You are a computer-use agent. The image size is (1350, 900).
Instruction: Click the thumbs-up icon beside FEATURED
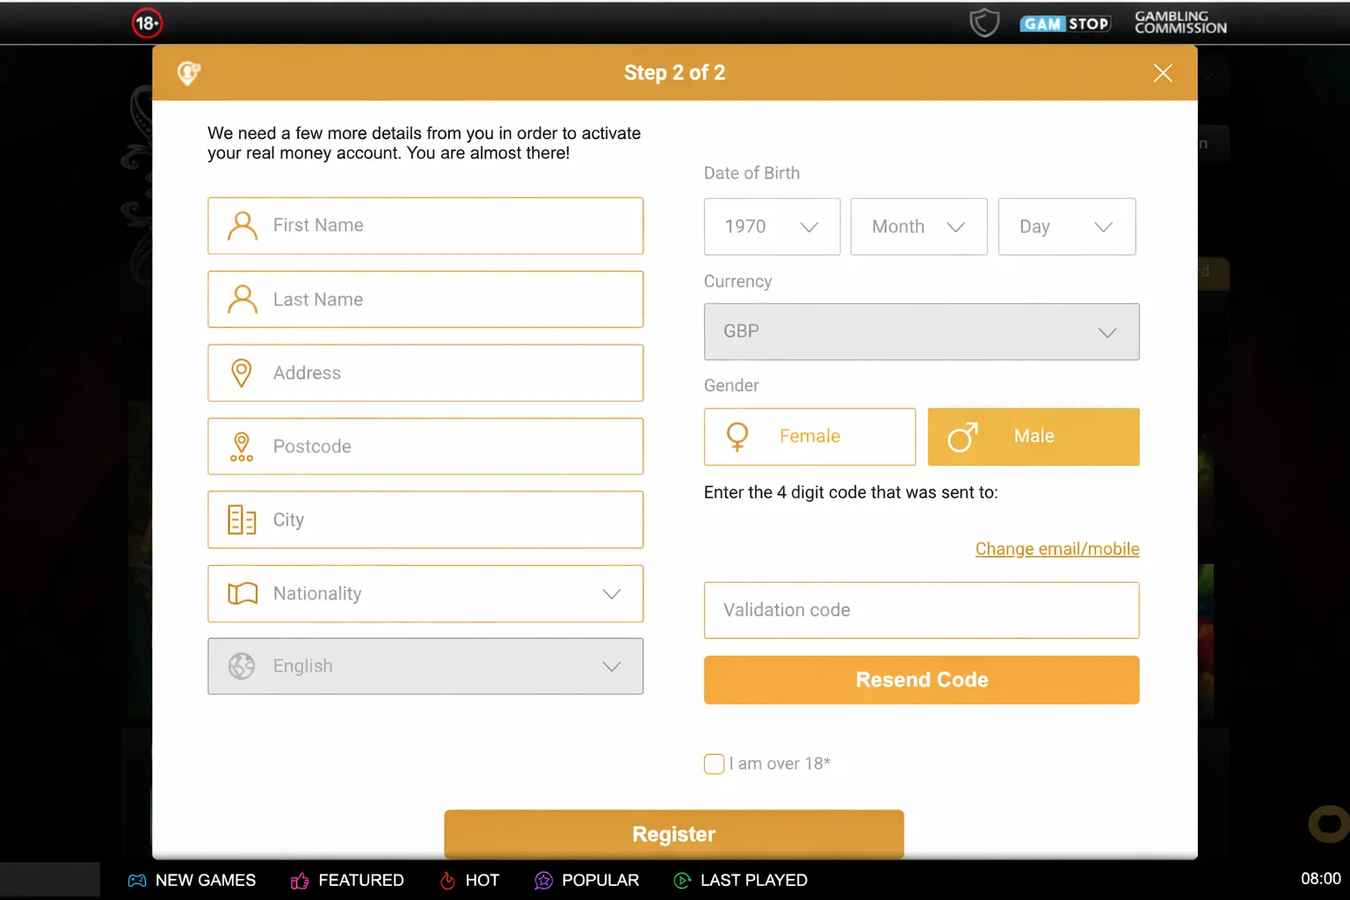[x=299, y=880]
